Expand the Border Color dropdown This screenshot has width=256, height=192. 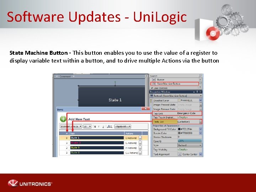pos(201,133)
